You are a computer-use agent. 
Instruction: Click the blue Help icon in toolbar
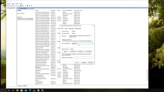tap(21, 6)
